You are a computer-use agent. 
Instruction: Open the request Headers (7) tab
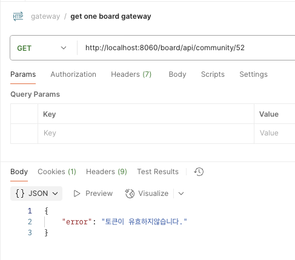tap(131, 74)
